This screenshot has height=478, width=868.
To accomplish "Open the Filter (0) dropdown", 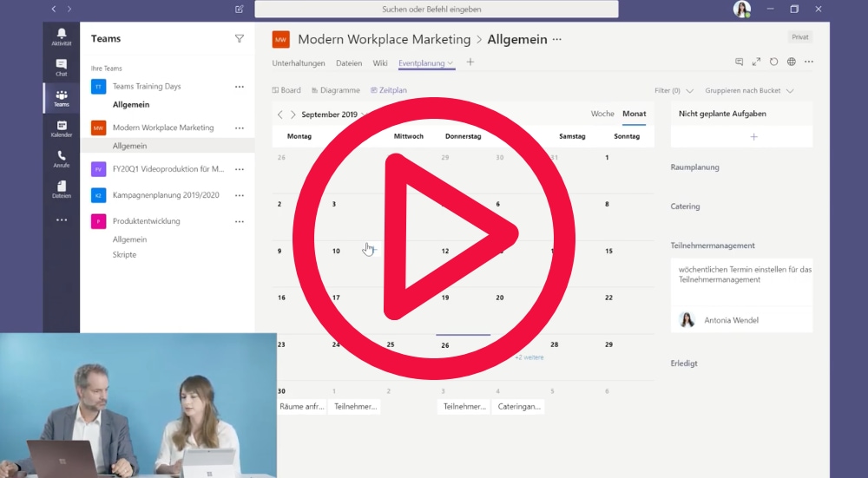I will coord(674,91).
